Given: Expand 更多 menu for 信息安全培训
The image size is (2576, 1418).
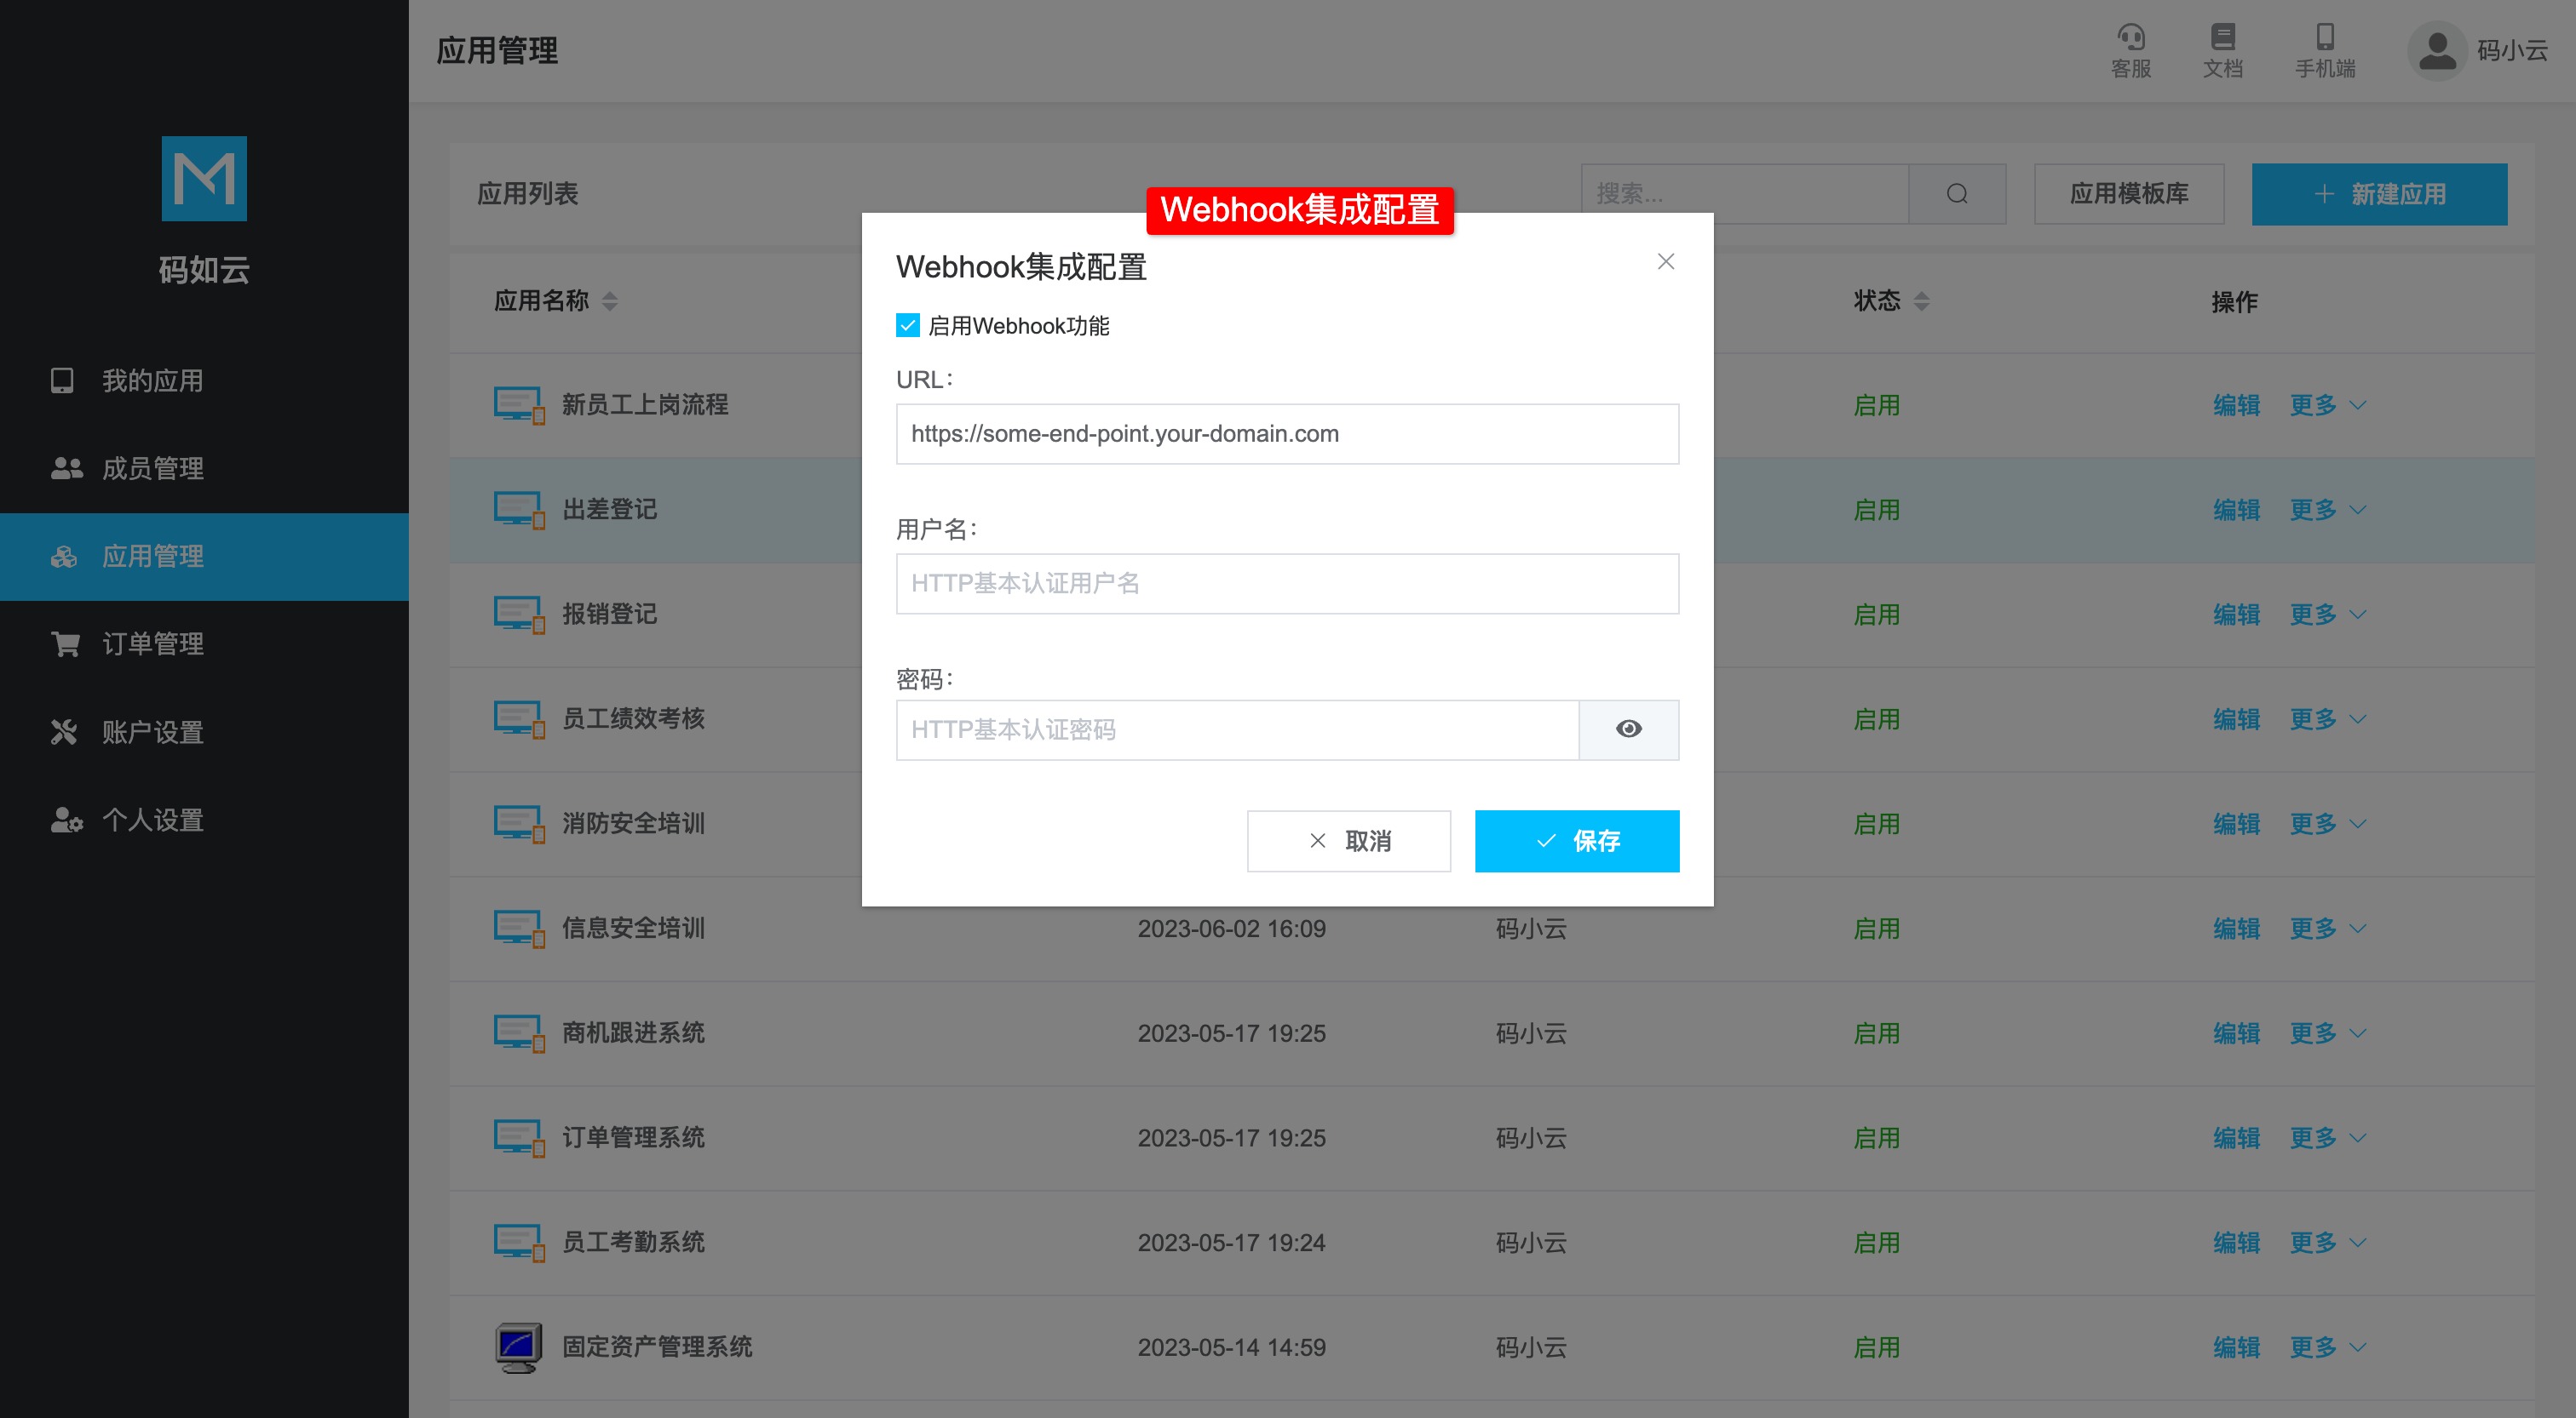Looking at the screenshot, I should 2327,929.
